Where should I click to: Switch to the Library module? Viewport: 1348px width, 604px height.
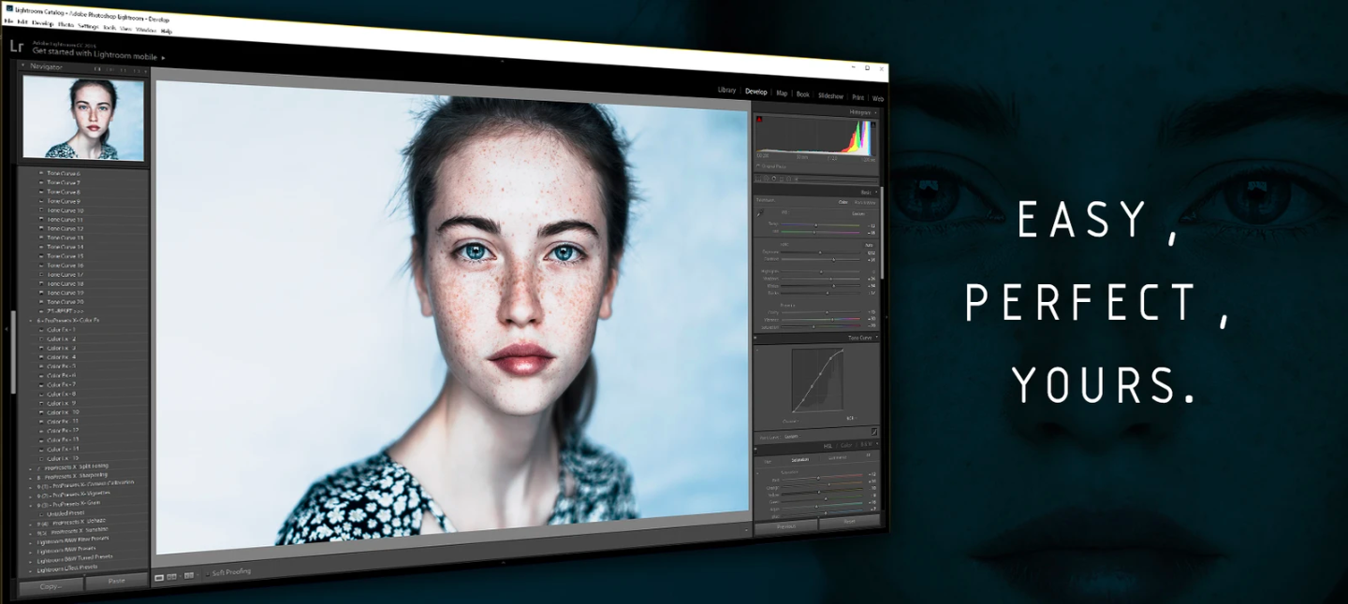[x=726, y=90]
